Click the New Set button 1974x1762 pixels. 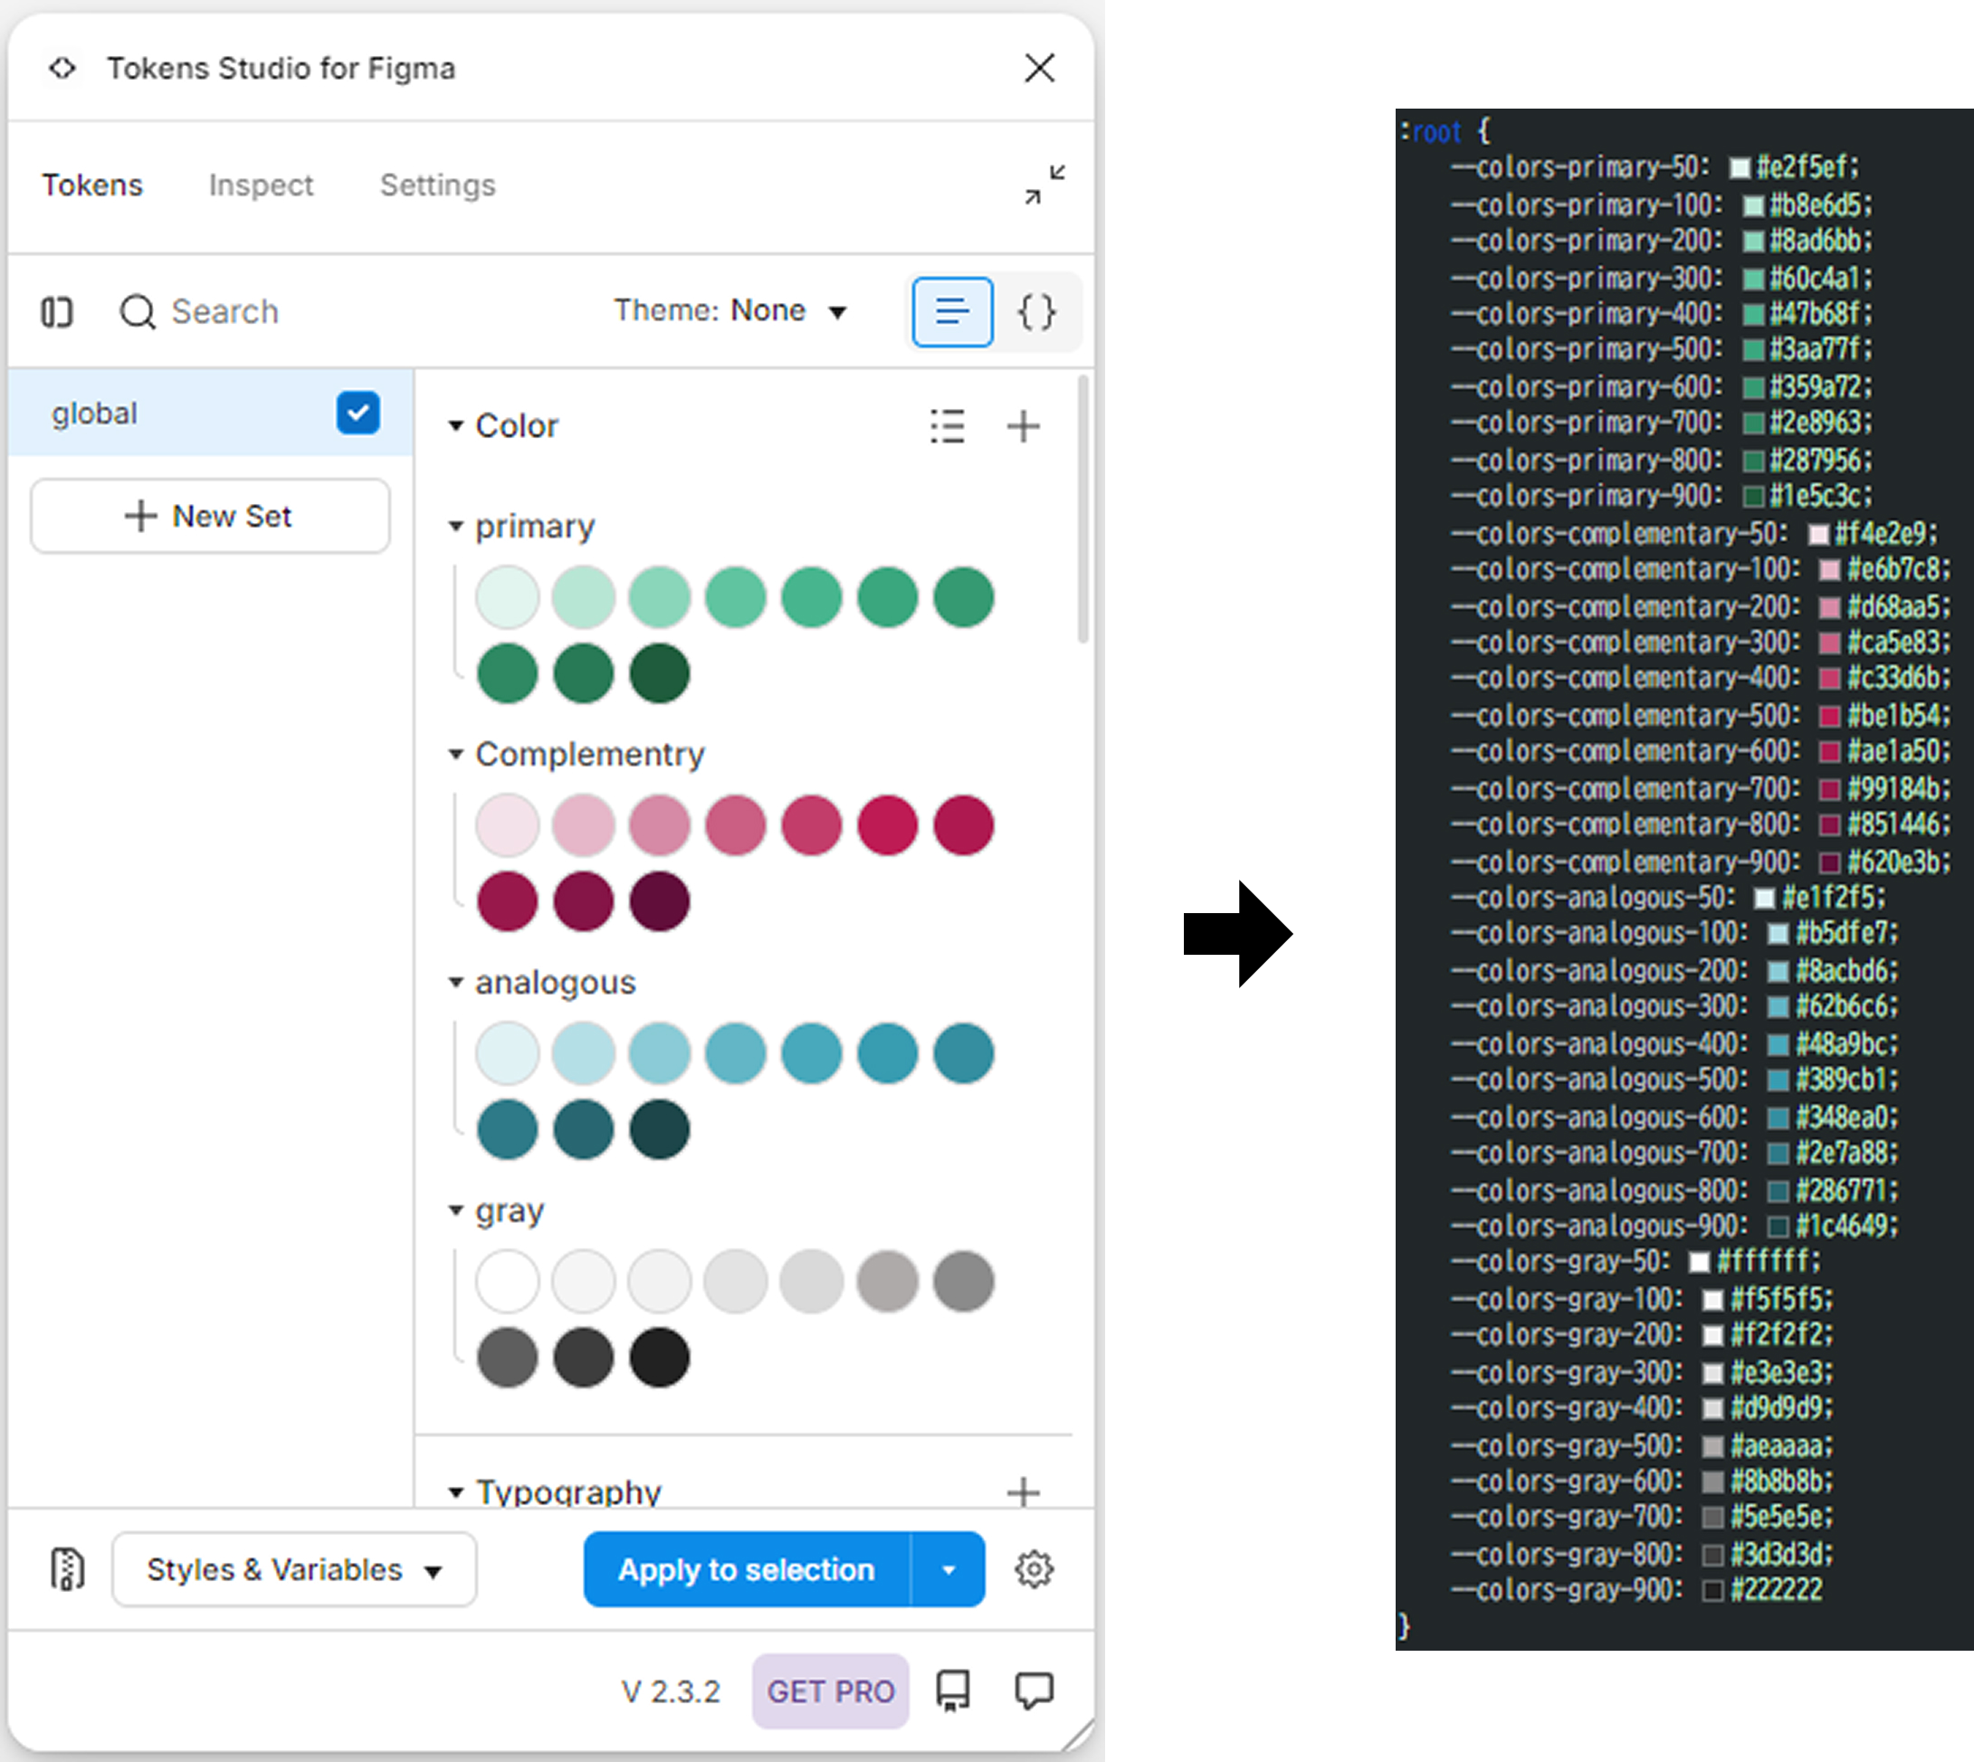(x=210, y=516)
